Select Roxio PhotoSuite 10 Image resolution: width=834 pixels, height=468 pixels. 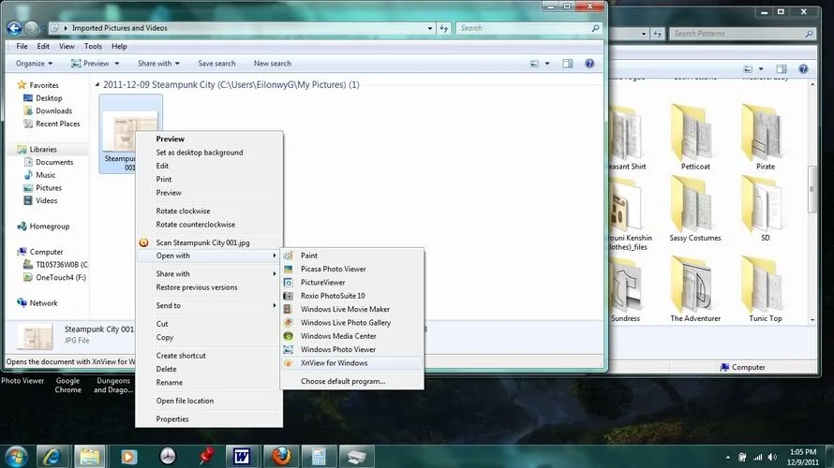pos(352,296)
